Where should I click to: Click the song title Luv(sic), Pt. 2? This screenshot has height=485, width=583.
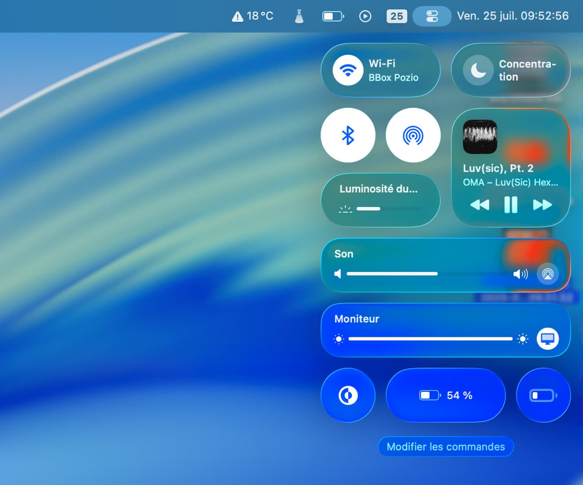pos(498,168)
